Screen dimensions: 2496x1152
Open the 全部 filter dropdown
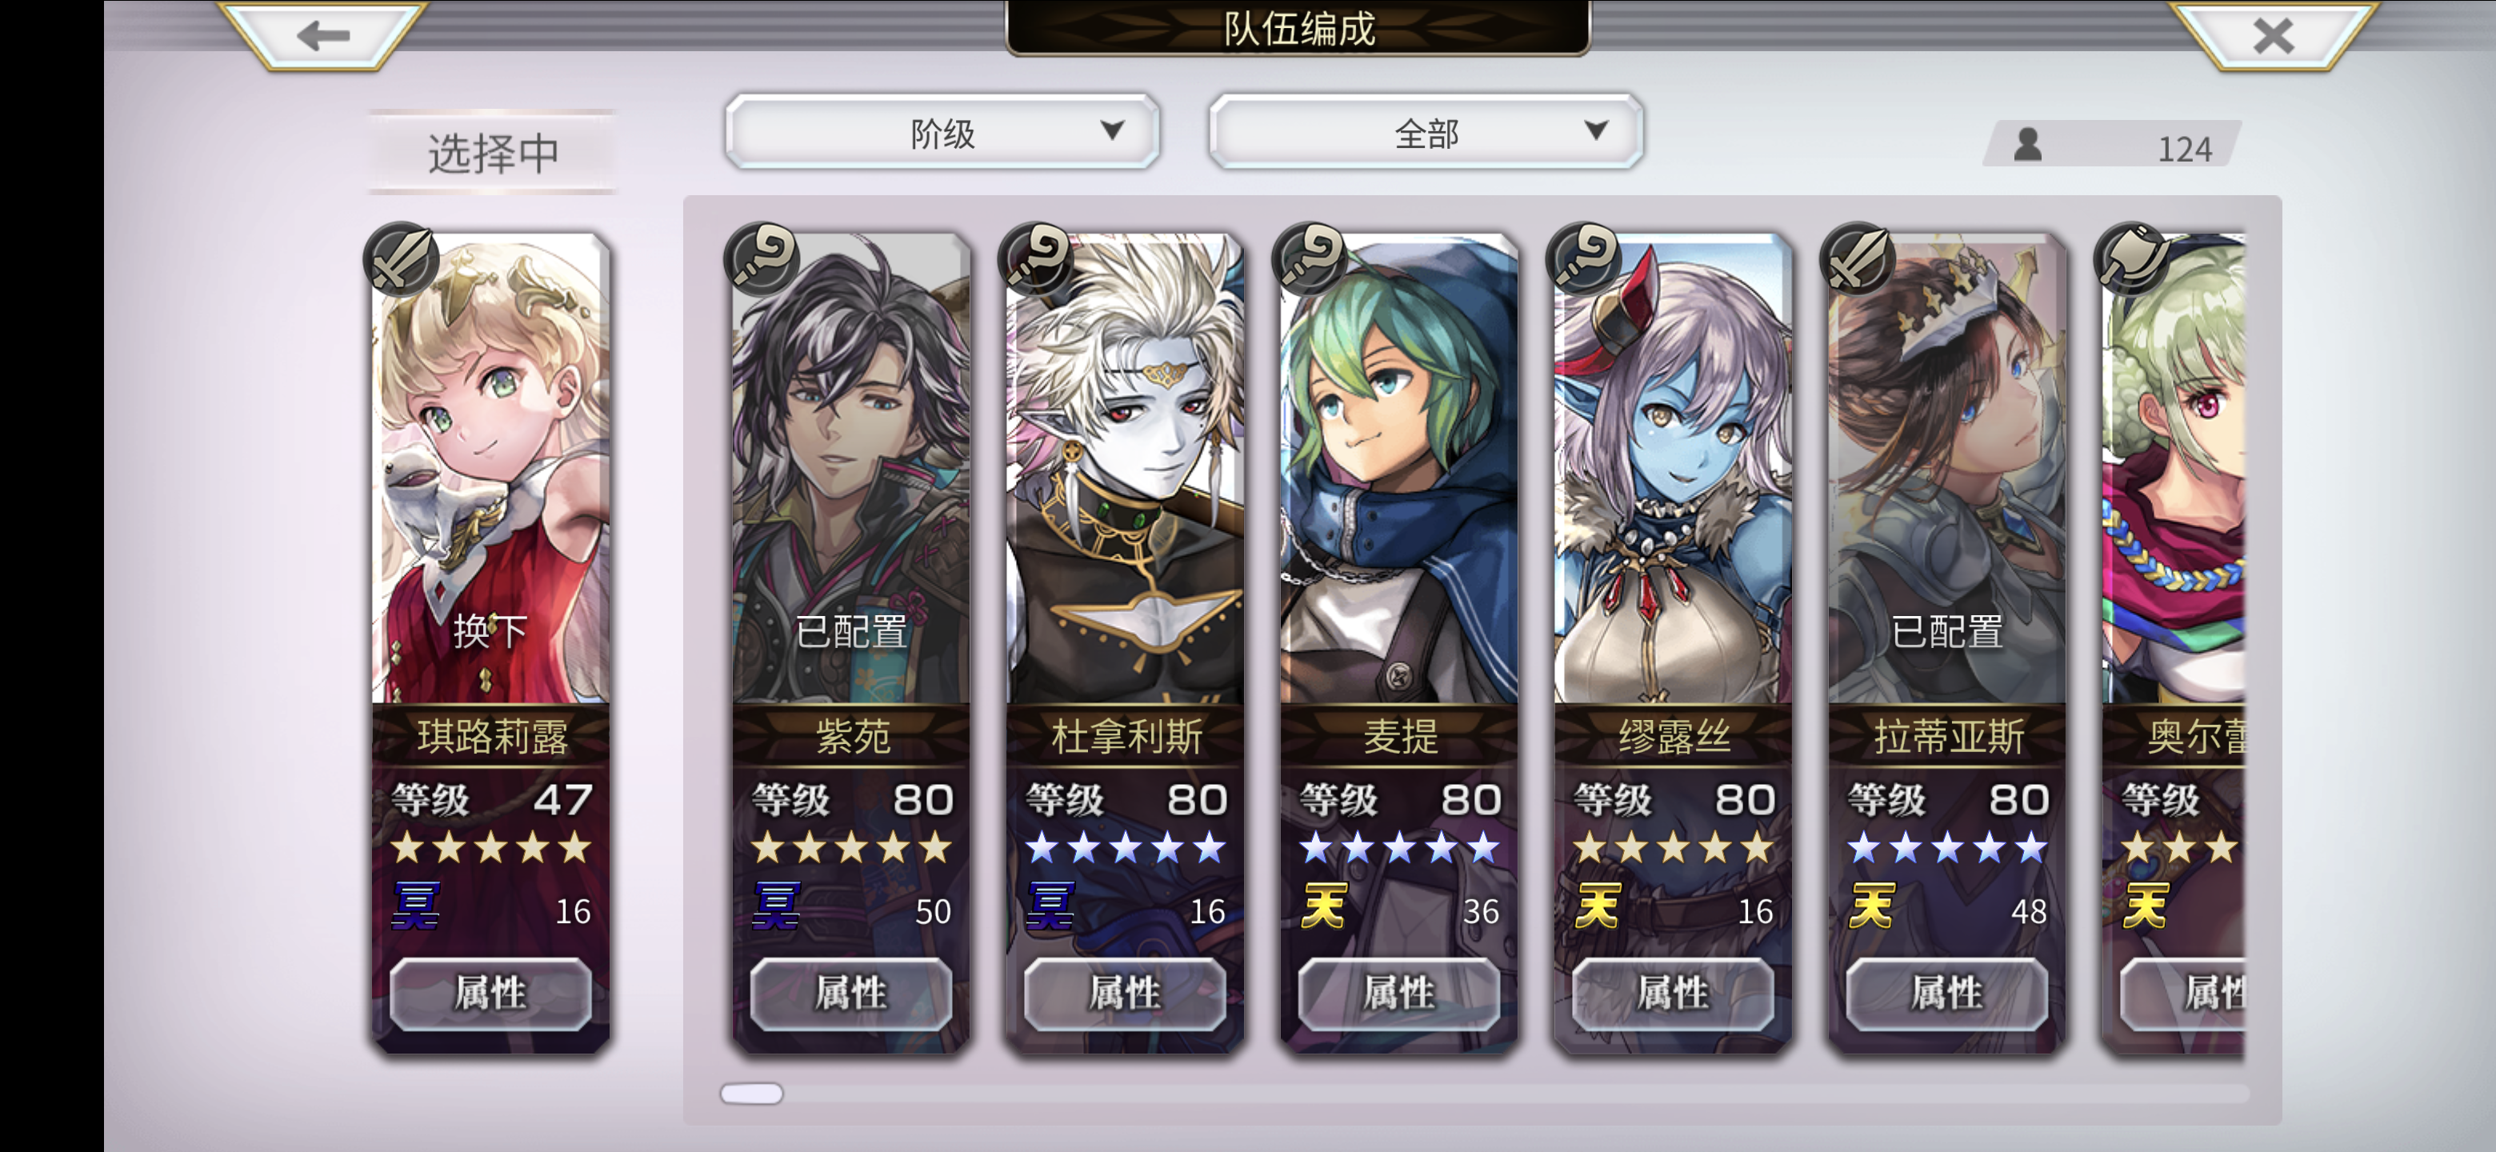1426,132
